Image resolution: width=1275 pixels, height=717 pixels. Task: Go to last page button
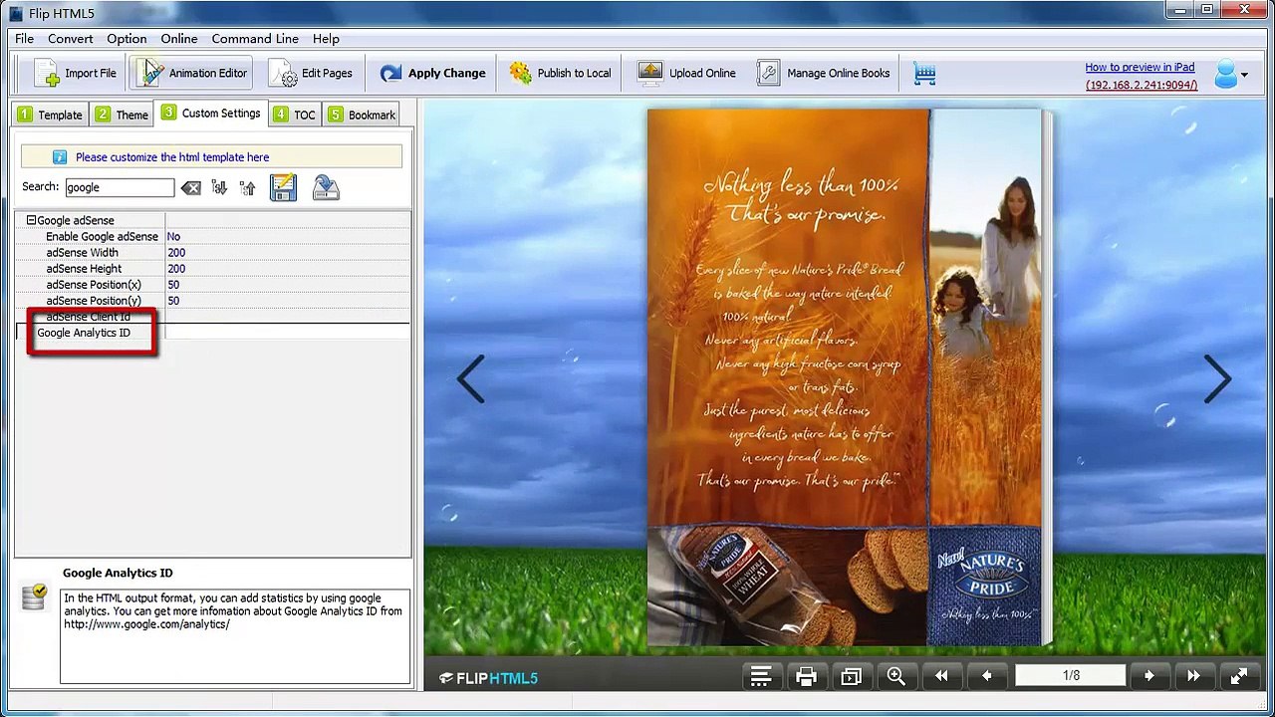tap(1193, 677)
